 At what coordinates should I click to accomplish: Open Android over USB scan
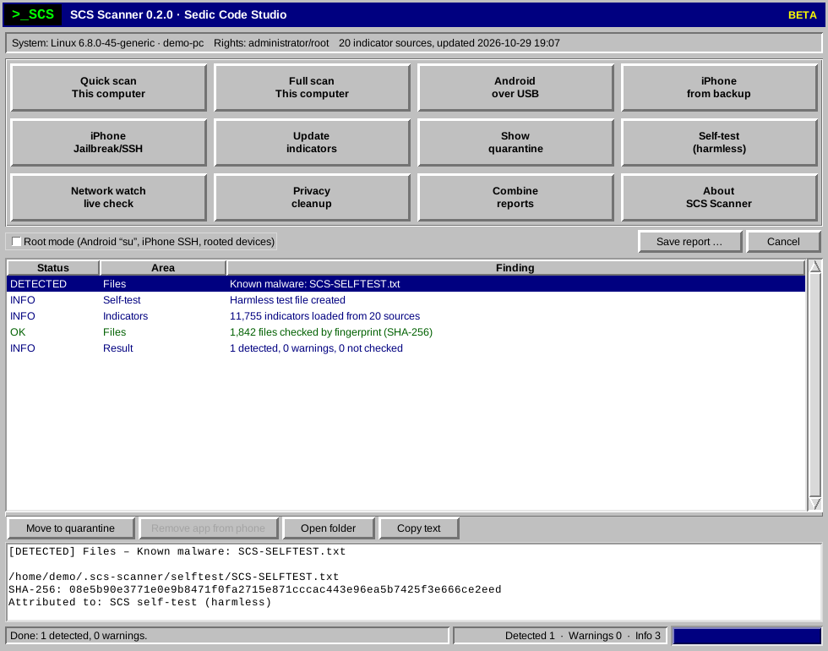coord(515,88)
